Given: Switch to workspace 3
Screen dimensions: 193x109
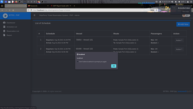Looking at the screenshot, I should pos(31,2).
